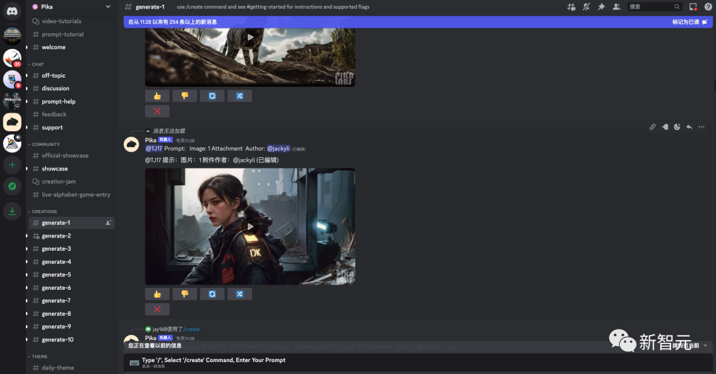Mute channel notifications bell icon
This screenshot has width=716, height=374.
tap(586, 7)
